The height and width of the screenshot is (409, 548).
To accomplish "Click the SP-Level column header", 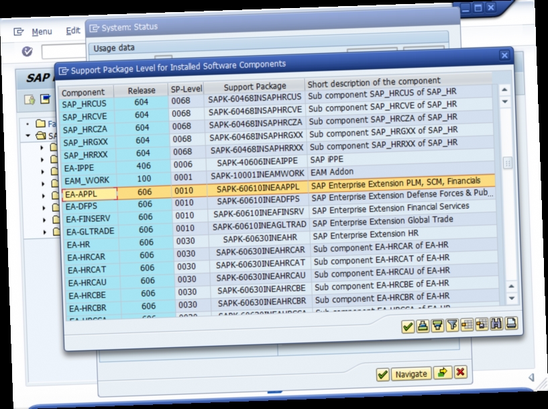I will (186, 89).
